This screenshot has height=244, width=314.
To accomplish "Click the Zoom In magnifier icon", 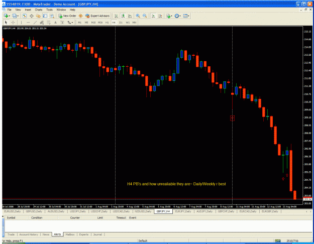I will point(138,16).
